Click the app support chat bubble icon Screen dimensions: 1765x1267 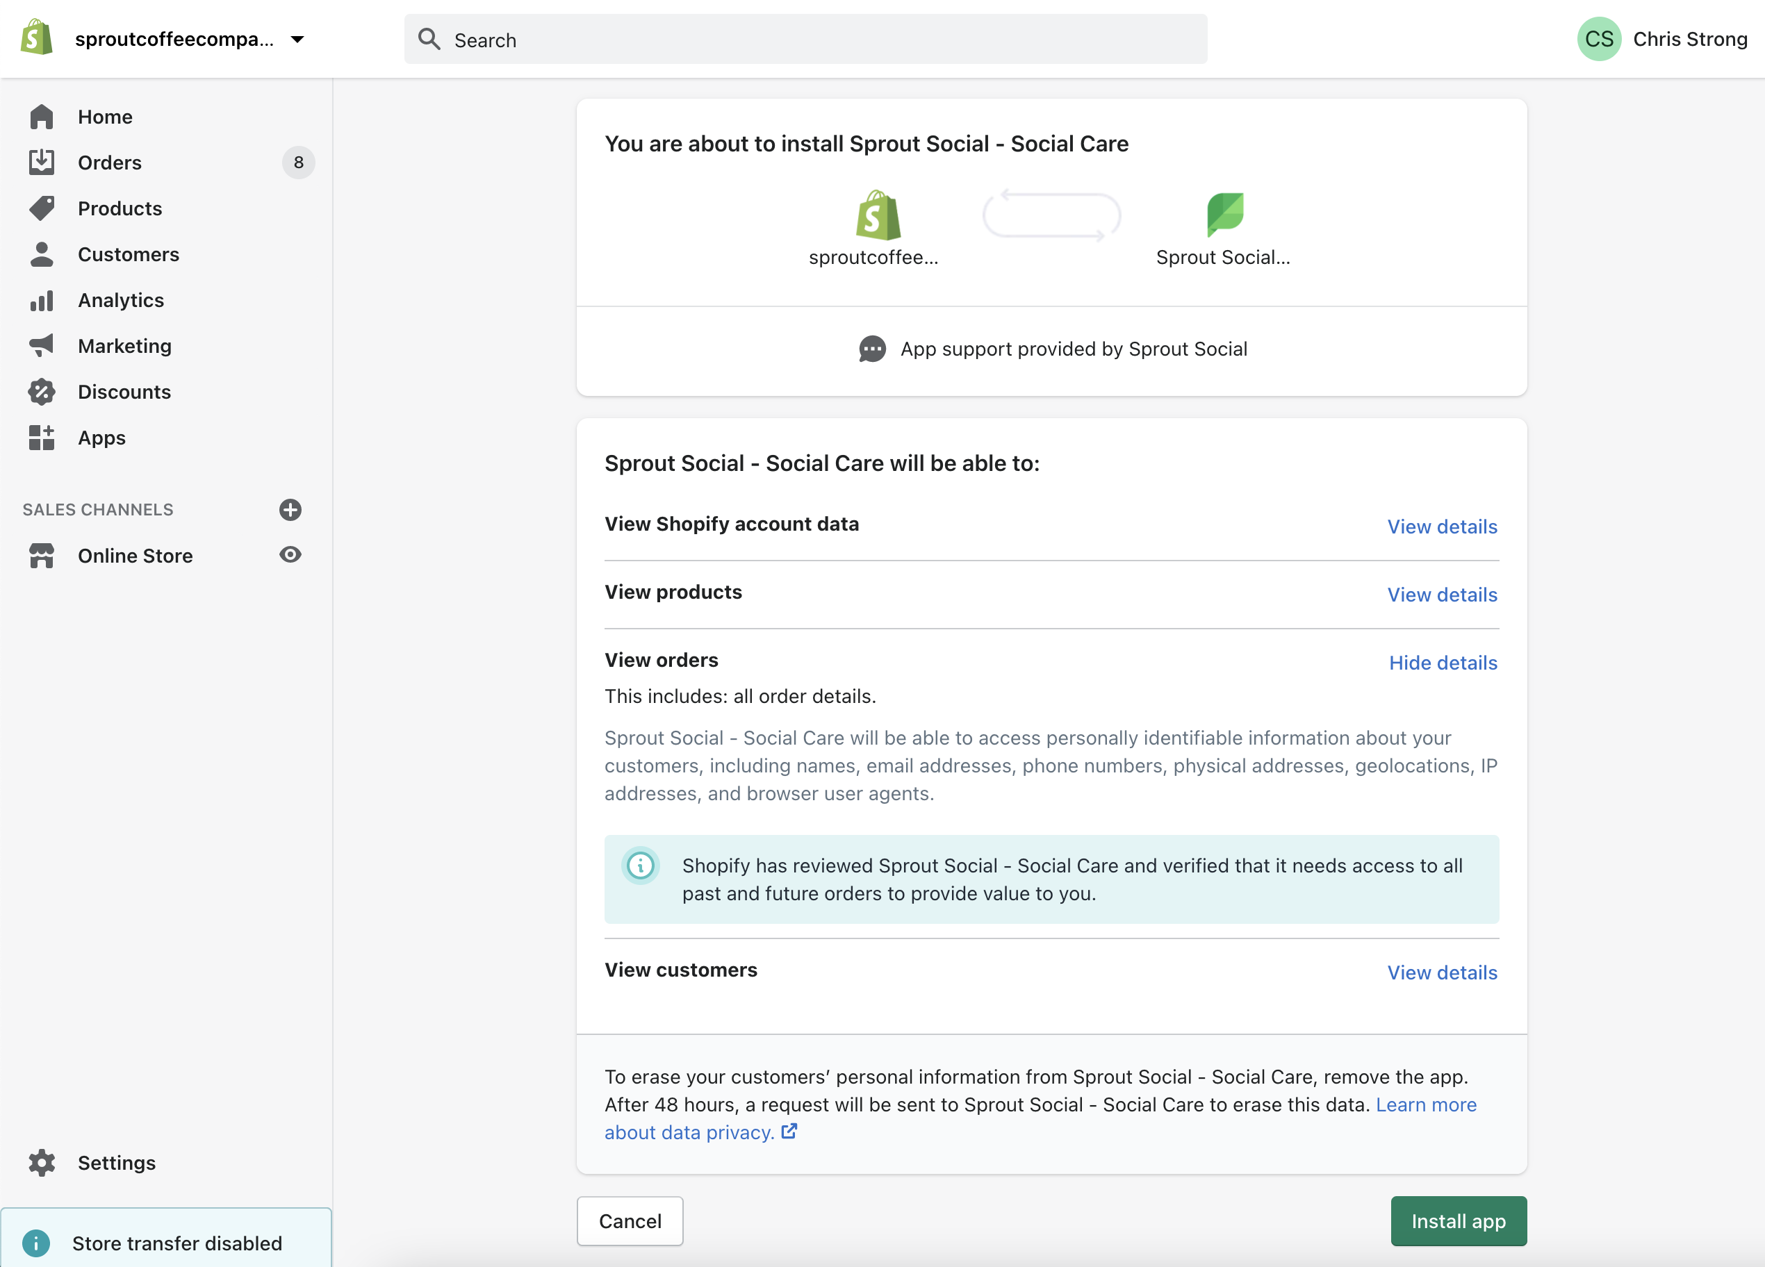pyautogui.click(x=872, y=349)
